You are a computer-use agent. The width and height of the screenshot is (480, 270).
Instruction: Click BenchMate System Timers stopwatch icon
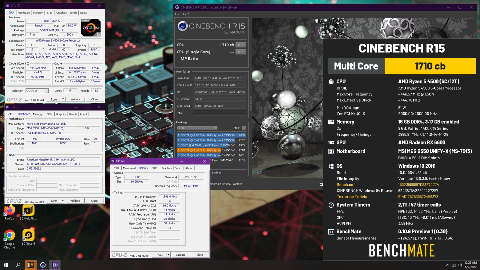[331, 205]
